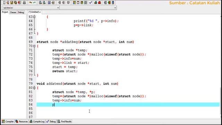222x125 pixels.
Task: Click '*p;' declaration on line 81
Action: coord(92,92)
